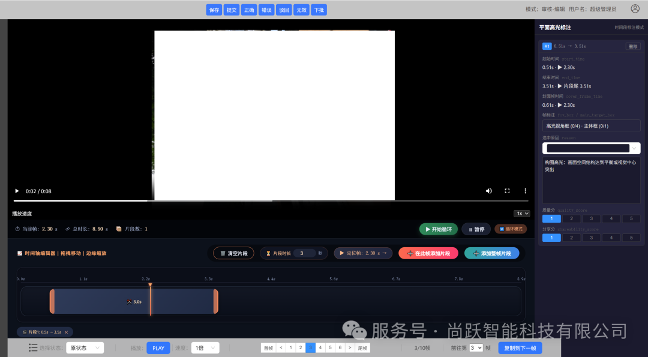
Task: Open the 前往第 frame number select
Action: 476,348
